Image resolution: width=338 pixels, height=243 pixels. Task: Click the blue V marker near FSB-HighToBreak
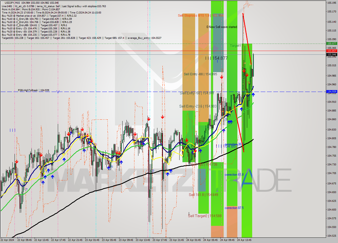coord(58,92)
